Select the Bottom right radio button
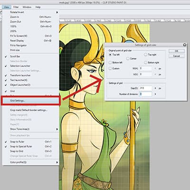This screenshot has width=190, height=190. coord(146,63)
